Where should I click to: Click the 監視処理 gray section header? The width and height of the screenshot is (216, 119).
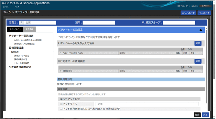click(x=131, y=89)
